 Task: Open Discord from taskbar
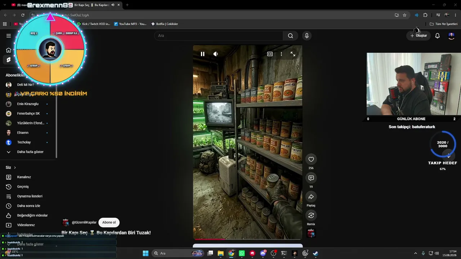tap(263, 253)
